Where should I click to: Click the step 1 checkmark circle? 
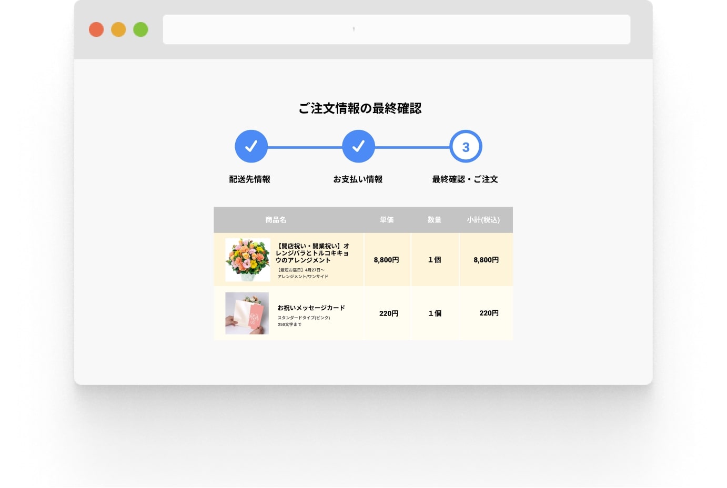251,146
